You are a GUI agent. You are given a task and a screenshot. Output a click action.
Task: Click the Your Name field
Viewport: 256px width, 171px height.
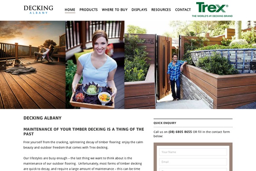tap(193, 152)
